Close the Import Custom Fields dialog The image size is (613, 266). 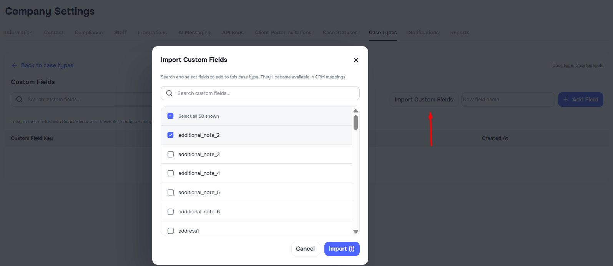pos(356,60)
